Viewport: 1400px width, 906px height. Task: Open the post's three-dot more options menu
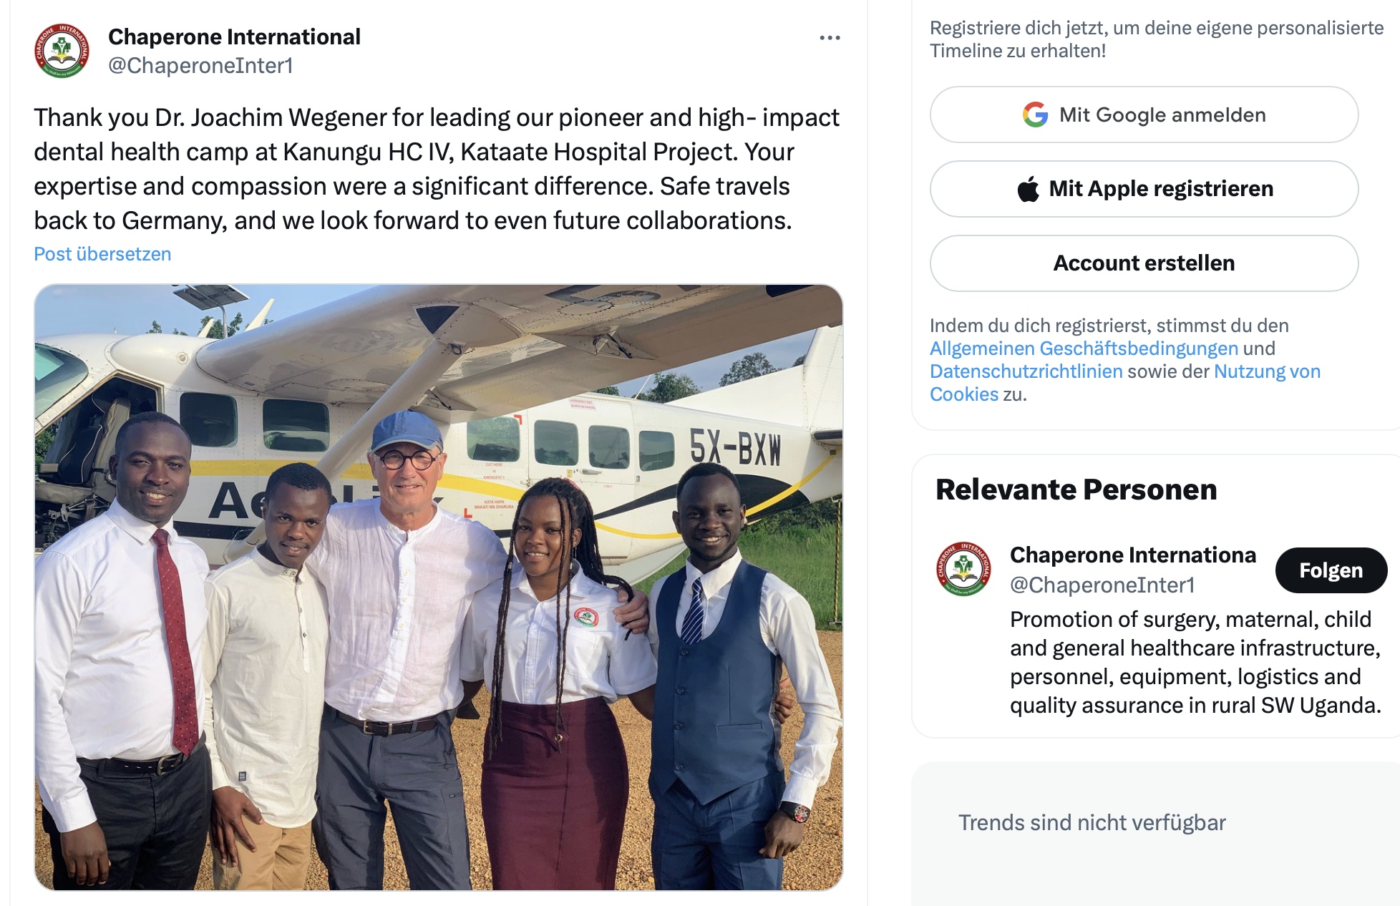pos(830,38)
